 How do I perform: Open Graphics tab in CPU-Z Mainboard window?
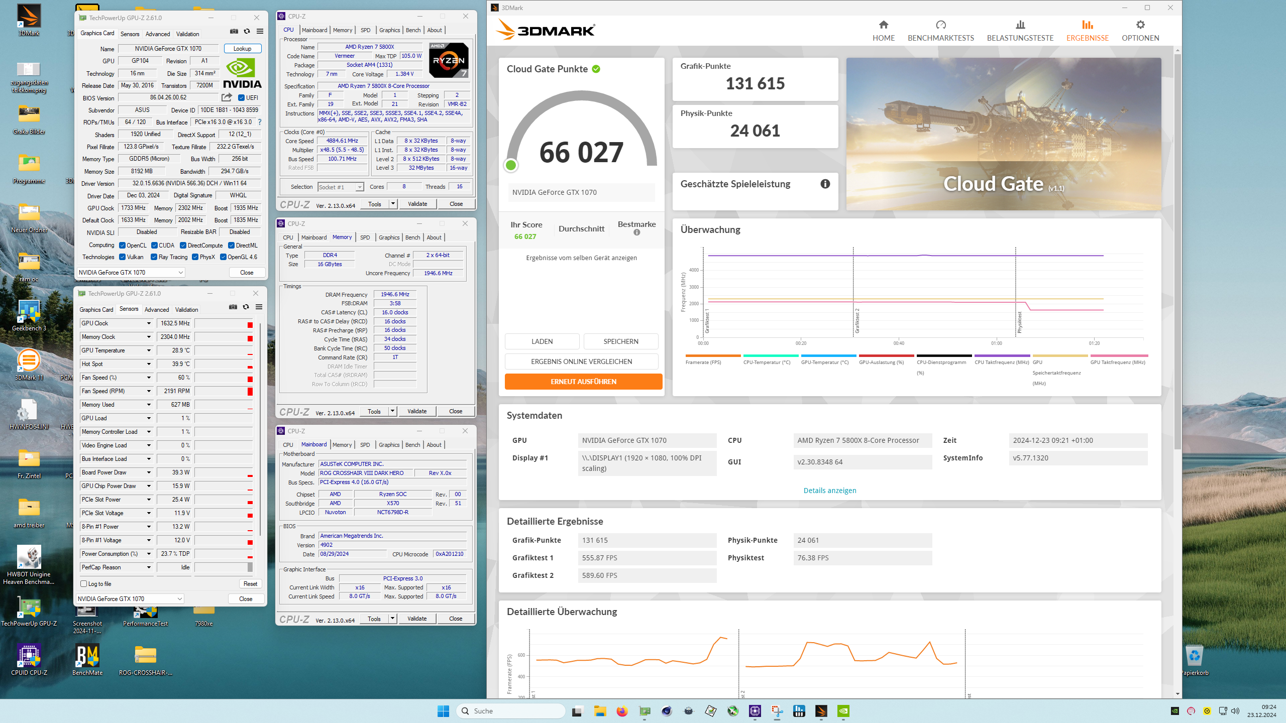click(389, 445)
